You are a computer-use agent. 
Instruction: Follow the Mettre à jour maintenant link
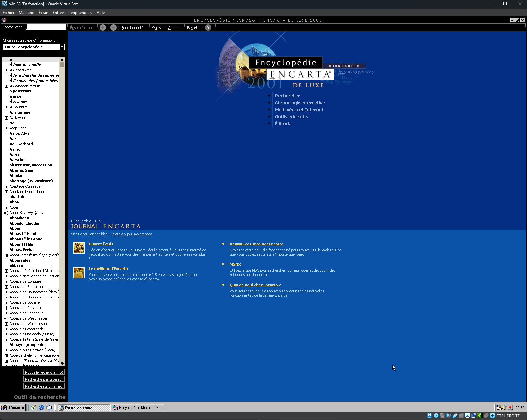coord(132,234)
